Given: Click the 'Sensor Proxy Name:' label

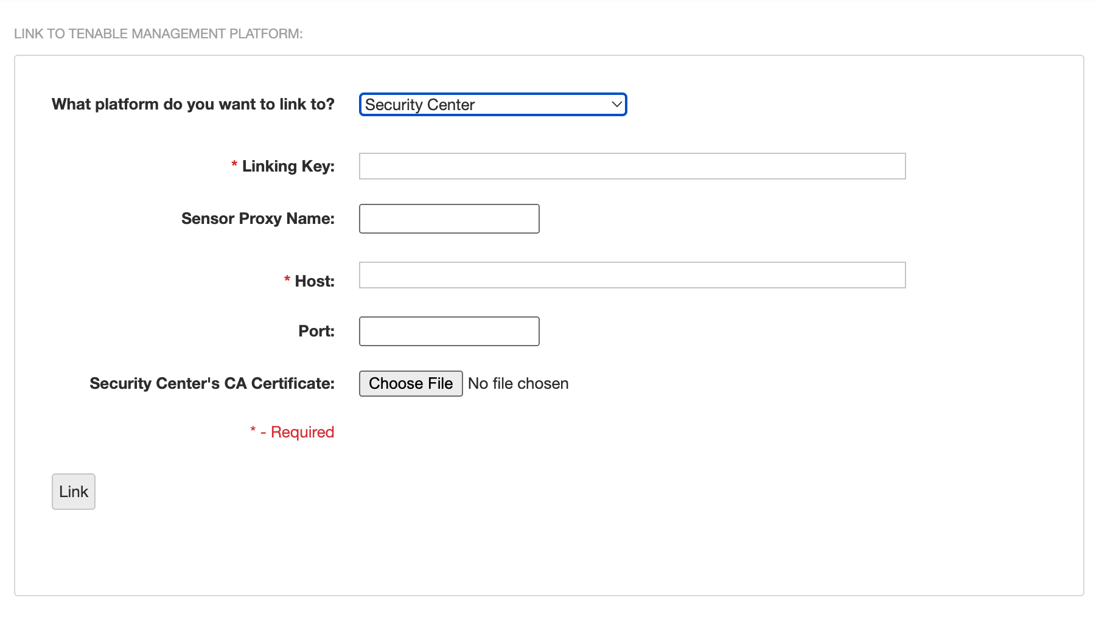Looking at the screenshot, I should coord(258,218).
